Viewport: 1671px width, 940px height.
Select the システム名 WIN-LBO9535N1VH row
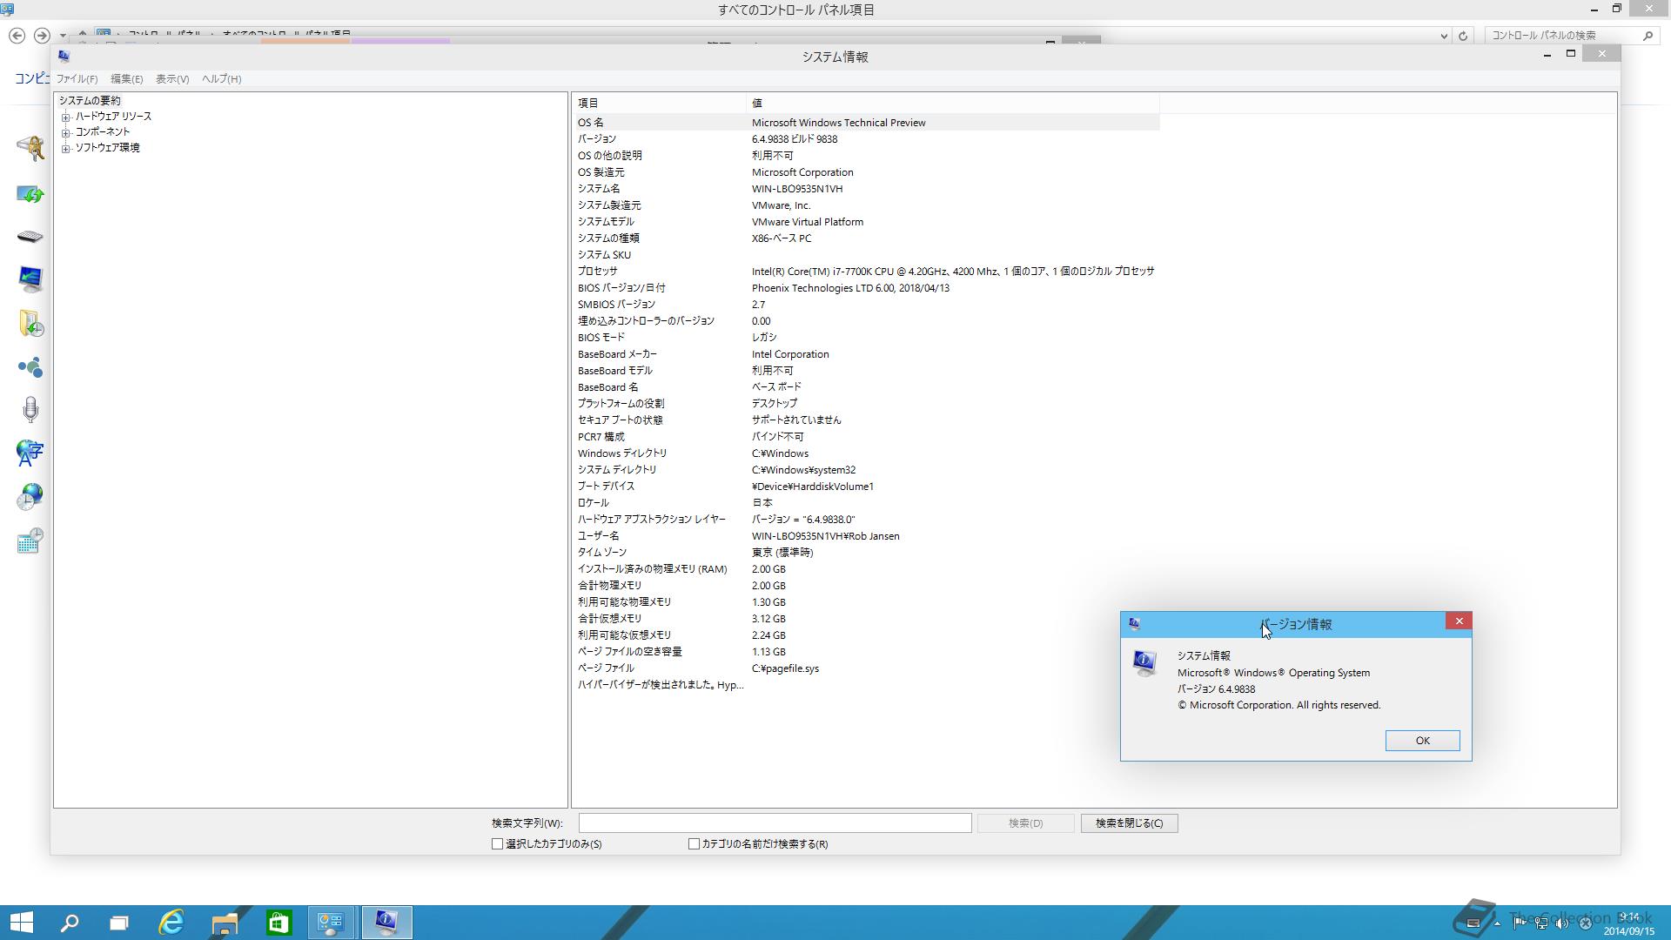[x=867, y=189]
